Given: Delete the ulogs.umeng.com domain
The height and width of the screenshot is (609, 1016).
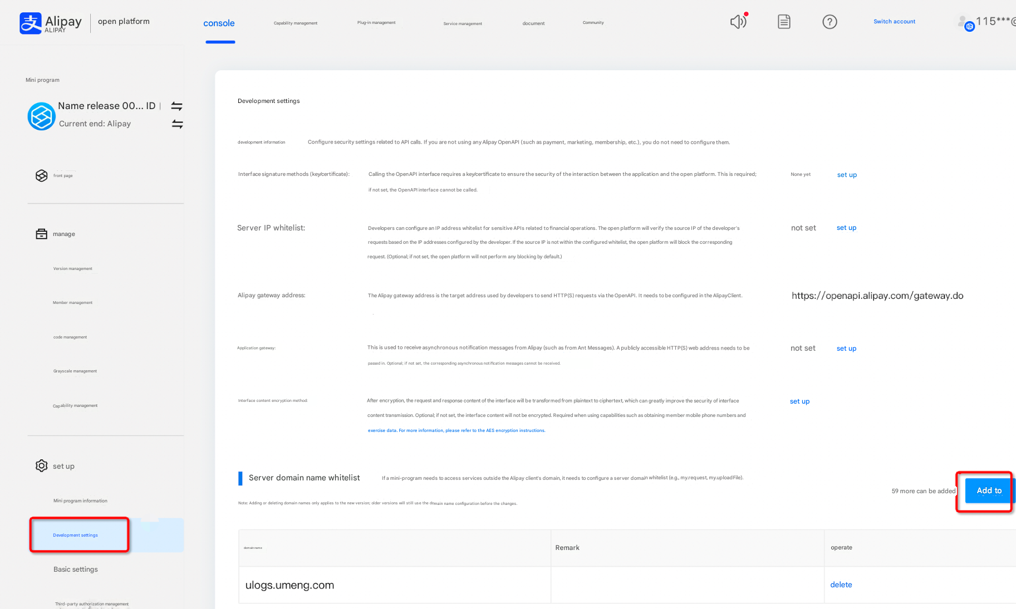Looking at the screenshot, I should click(x=841, y=585).
